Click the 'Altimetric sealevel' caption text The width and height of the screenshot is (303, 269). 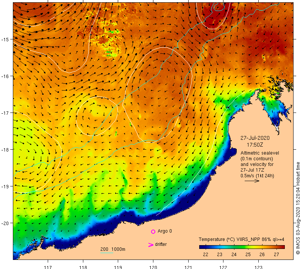(260, 153)
